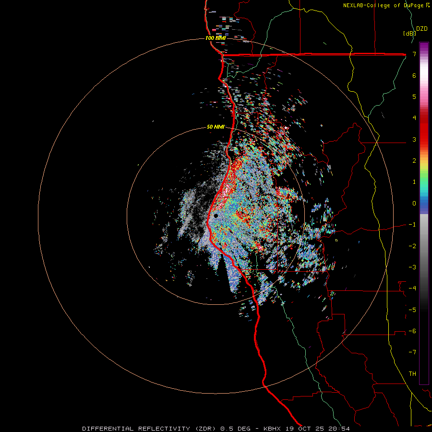Click the 50 NMI range ring label

216,127
